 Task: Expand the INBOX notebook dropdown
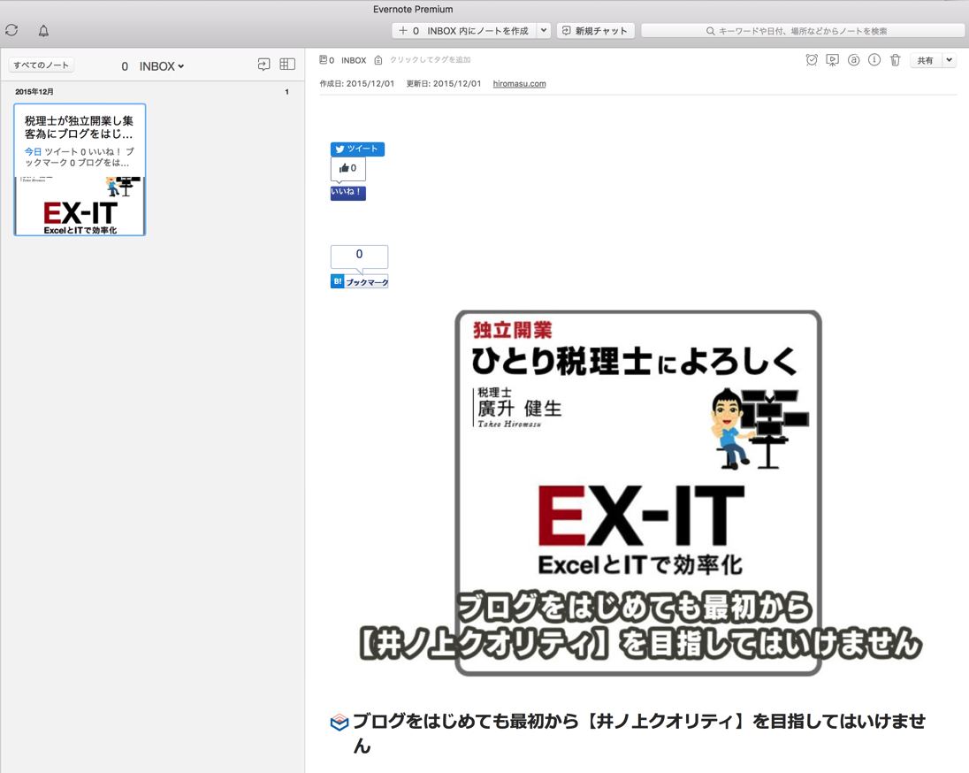click(x=162, y=66)
